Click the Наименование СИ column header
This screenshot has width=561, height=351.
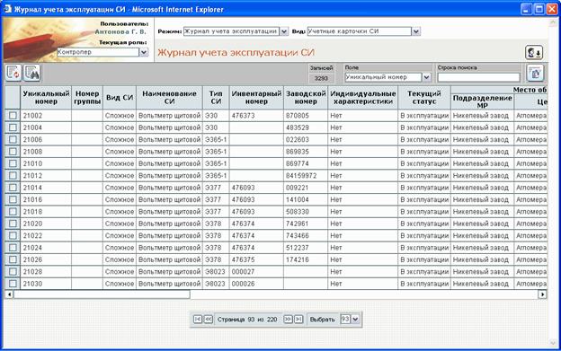169,98
